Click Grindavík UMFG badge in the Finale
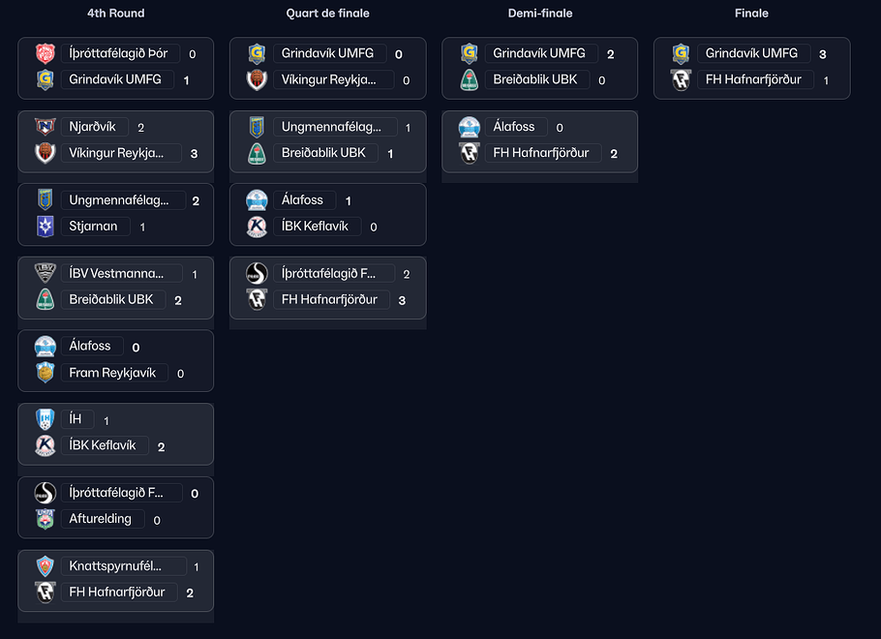Viewport: 881px width, 639px height. 682,54
